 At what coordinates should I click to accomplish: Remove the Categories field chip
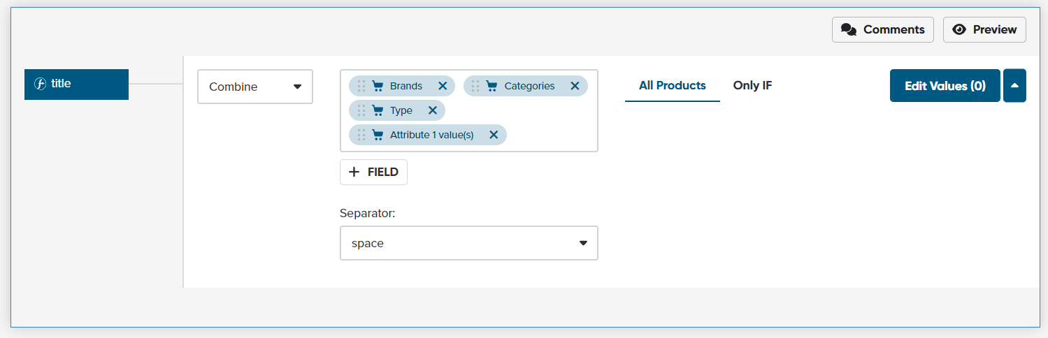pos(575,86)
